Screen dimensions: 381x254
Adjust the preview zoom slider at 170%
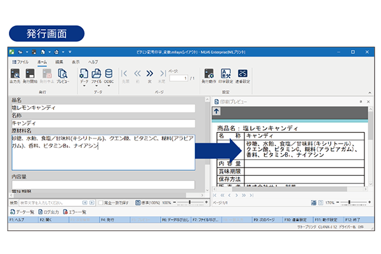click(351, 202)
